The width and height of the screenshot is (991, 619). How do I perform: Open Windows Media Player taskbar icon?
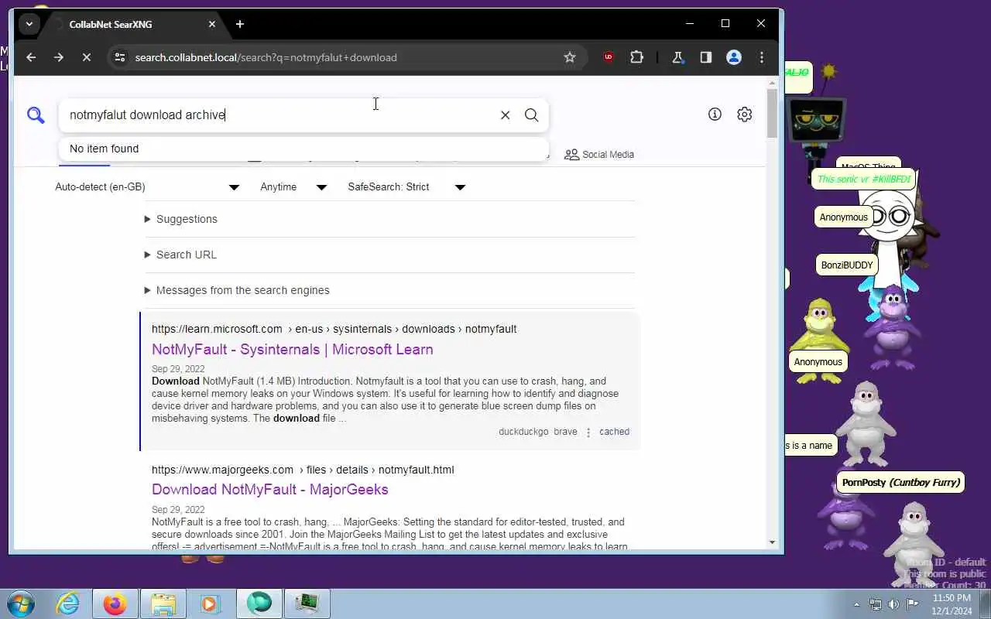(x=211, y=604)
